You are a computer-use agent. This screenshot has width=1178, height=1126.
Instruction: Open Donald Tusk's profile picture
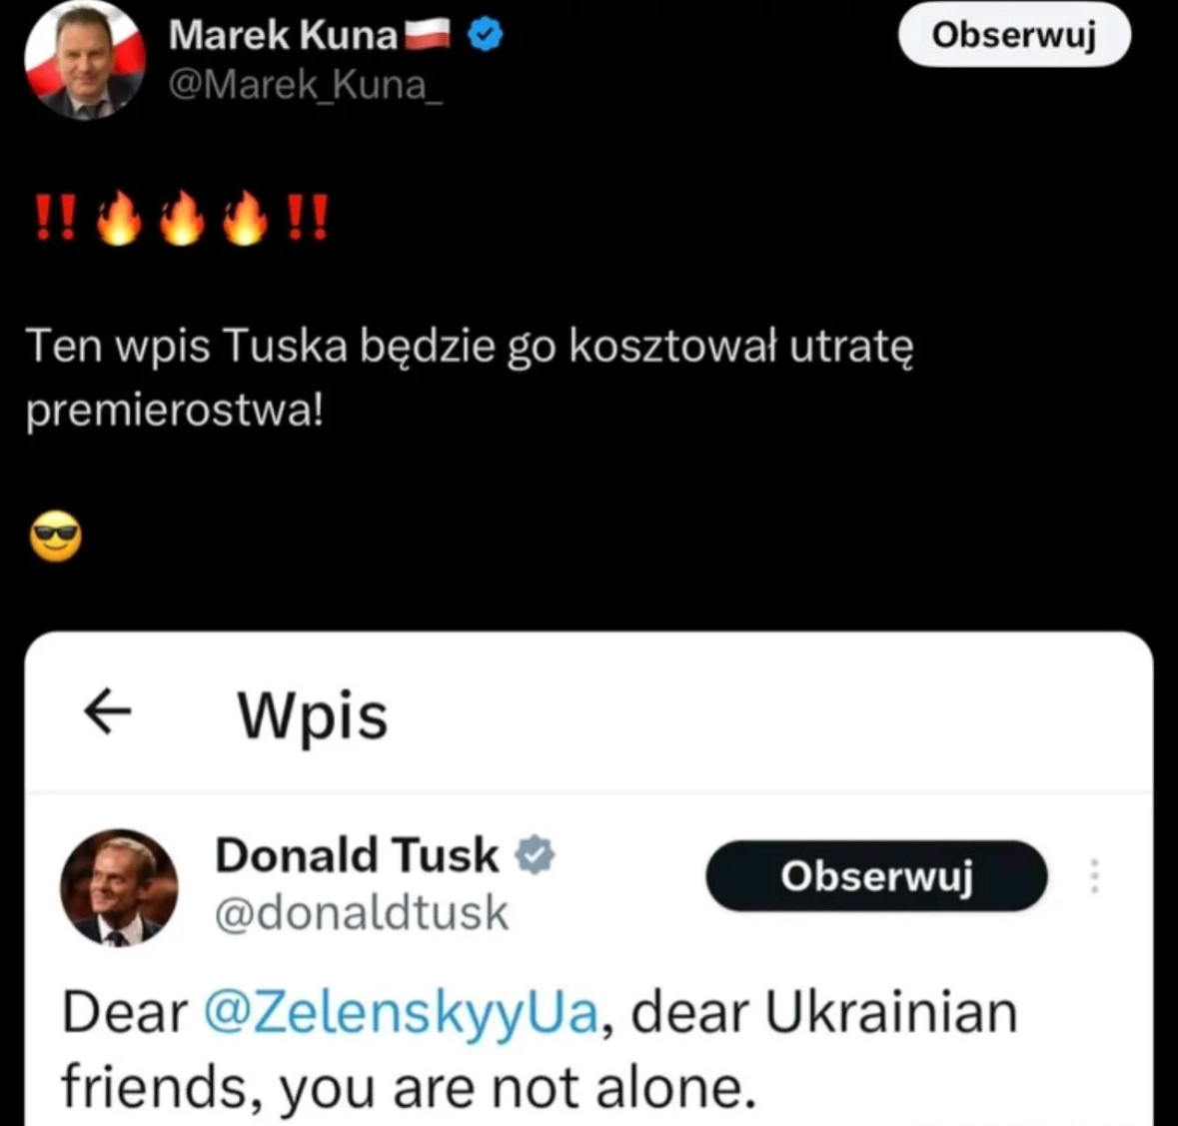tap(119, 888)
